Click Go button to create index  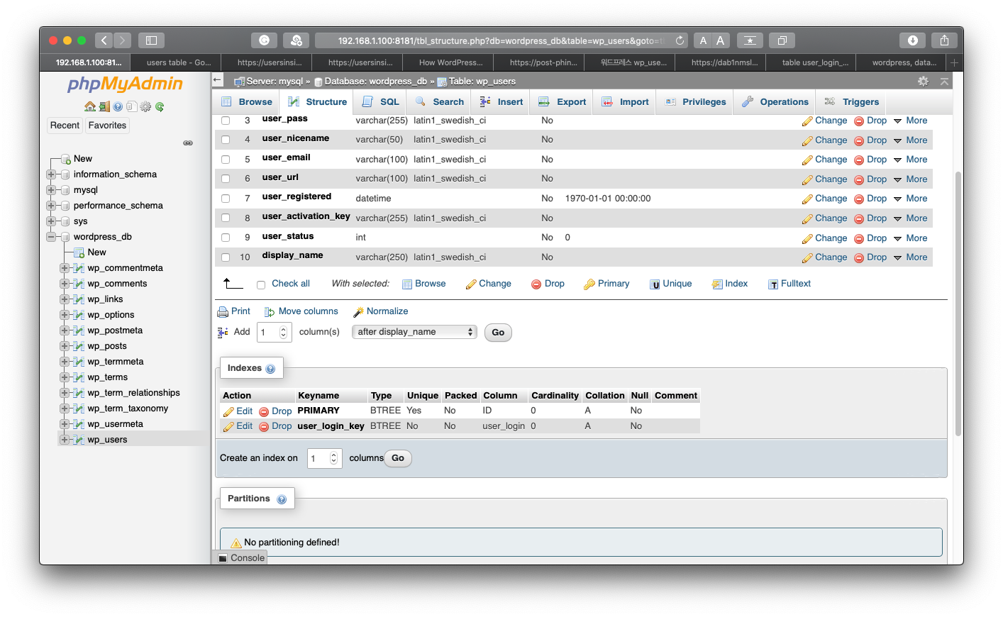[x=398, y=458]
